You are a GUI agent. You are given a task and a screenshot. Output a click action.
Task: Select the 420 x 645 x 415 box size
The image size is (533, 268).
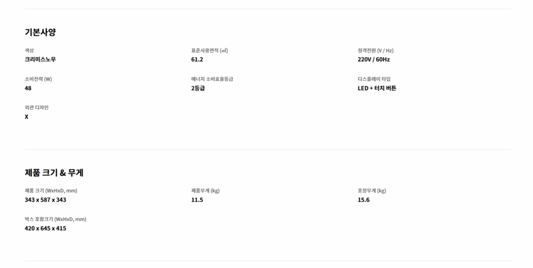pos(45,228)
